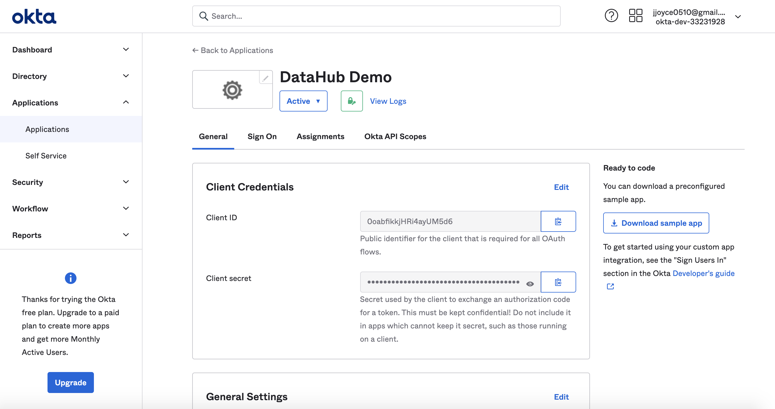
Task: Open the apps grid icon
Action: 636,16
